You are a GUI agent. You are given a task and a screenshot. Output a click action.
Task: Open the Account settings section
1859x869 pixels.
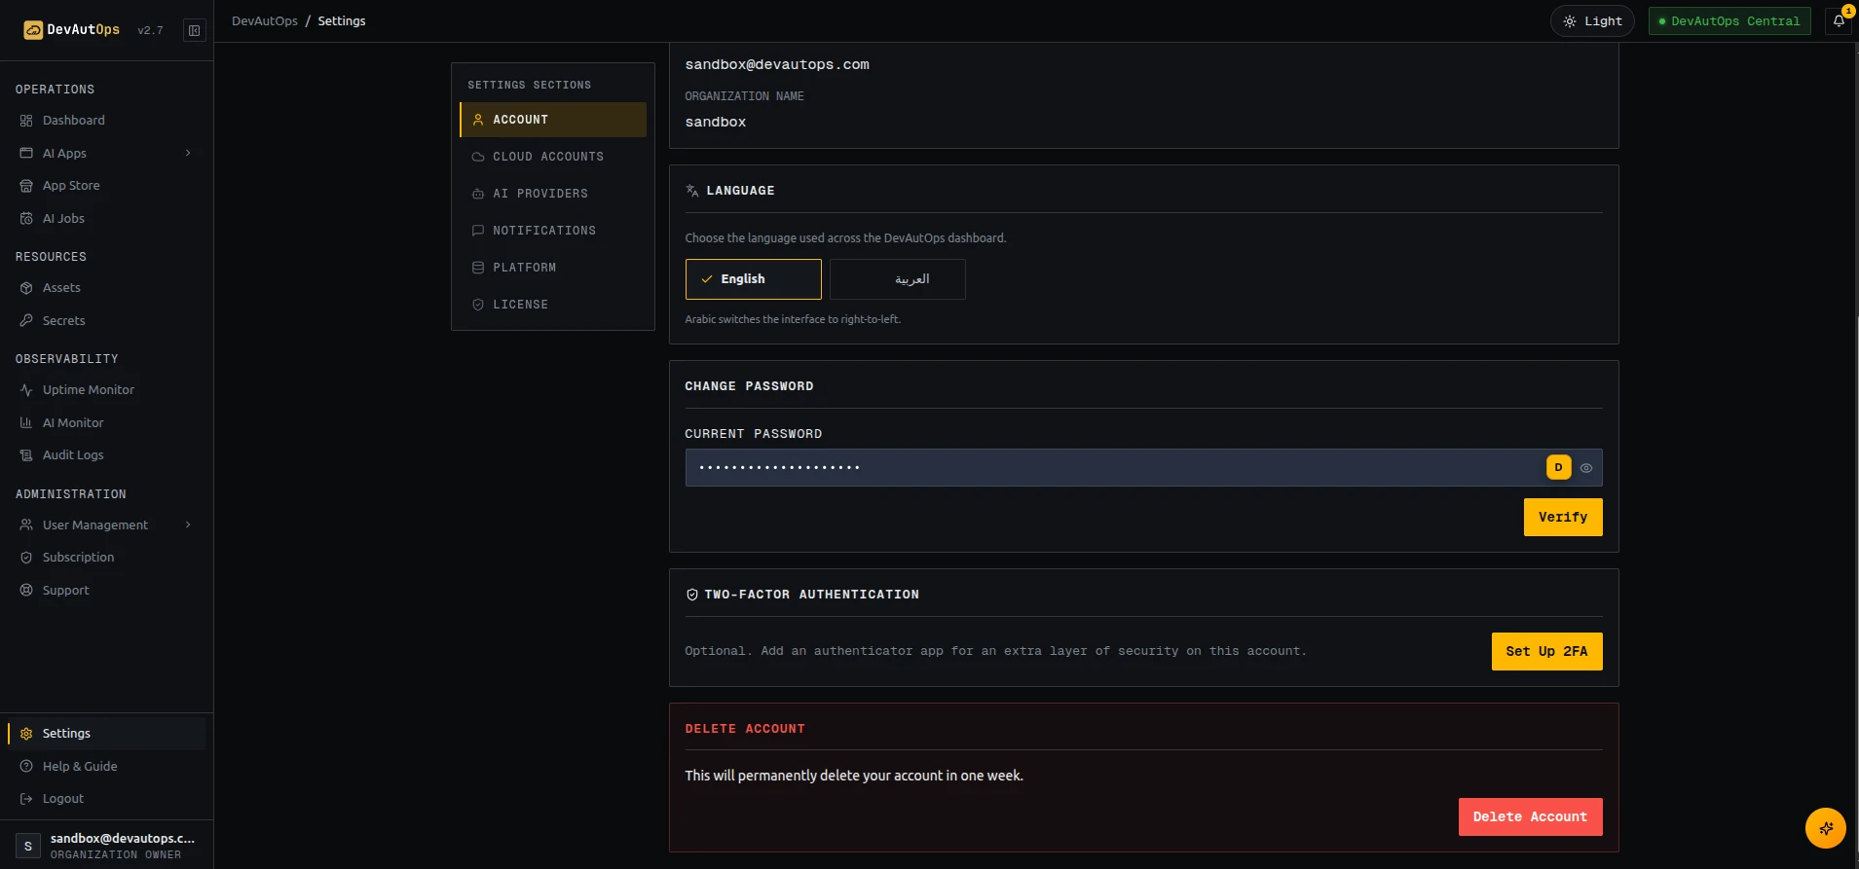(x=553, y=120)
